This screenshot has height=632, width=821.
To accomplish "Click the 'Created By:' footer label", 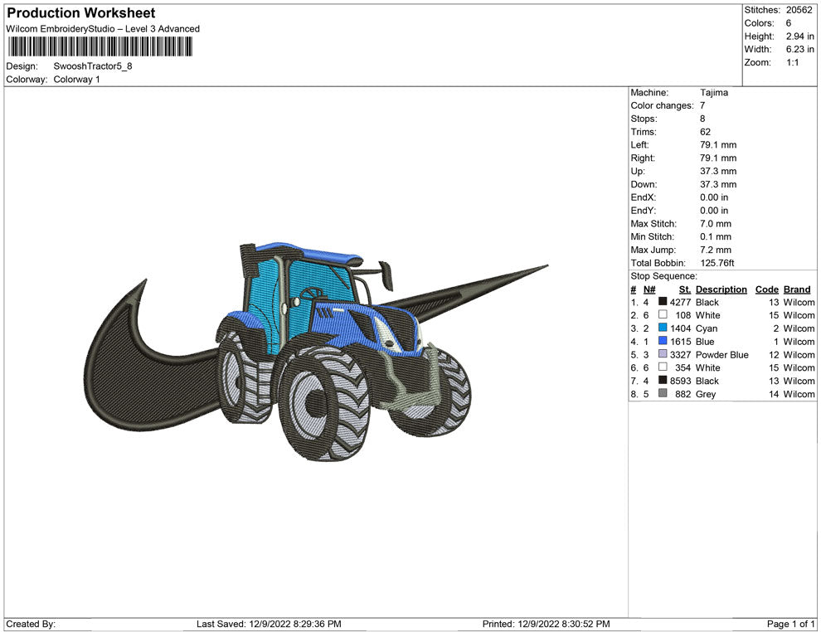I will coord(31,624).
